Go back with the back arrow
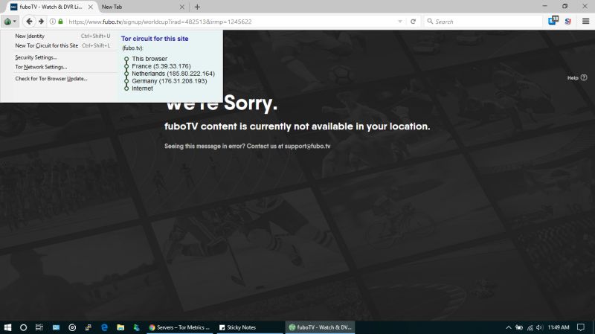595x334 pixels. (29, 22)
